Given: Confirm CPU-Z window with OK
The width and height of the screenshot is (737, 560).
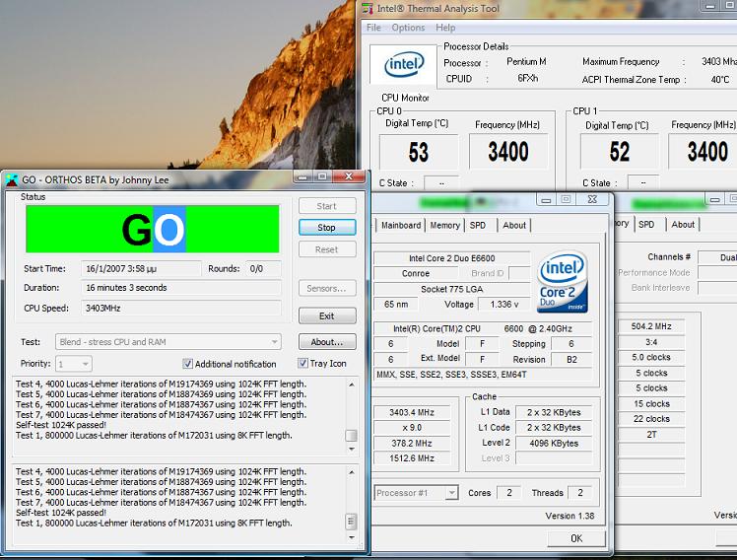Looking at the screenshot, I should [576, 538].
